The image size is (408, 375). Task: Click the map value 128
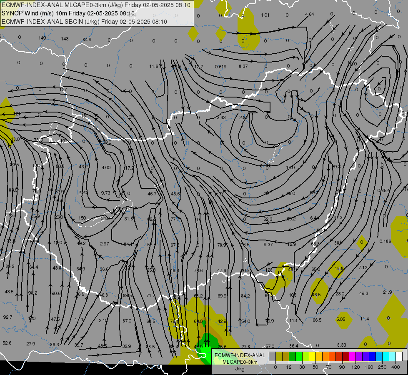point(269,270)
